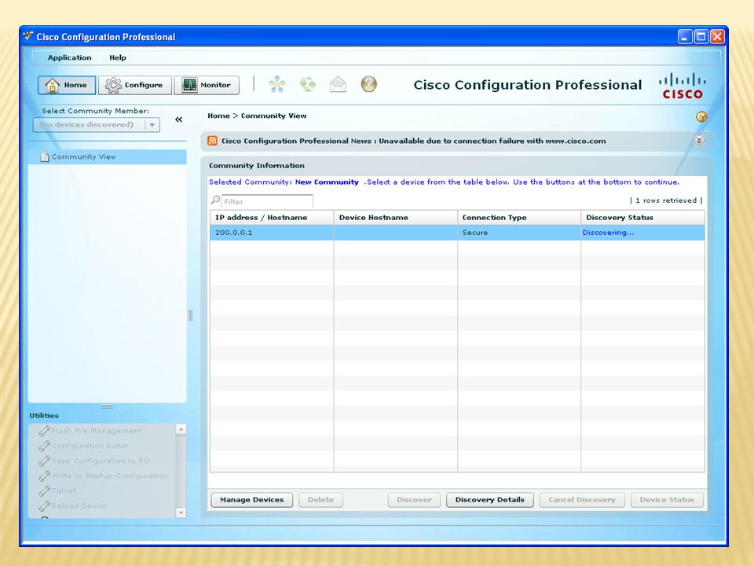The image size is (754, 566).
Task: Open help from the toolbar question-mark icon
Action: tap(369, 84)
